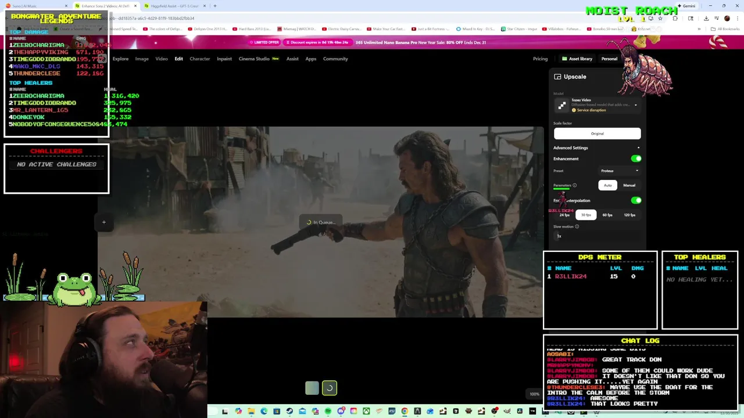Select 60 fps frame rate
This screenshot has width=744, height=418.
[x=607, y=215]
